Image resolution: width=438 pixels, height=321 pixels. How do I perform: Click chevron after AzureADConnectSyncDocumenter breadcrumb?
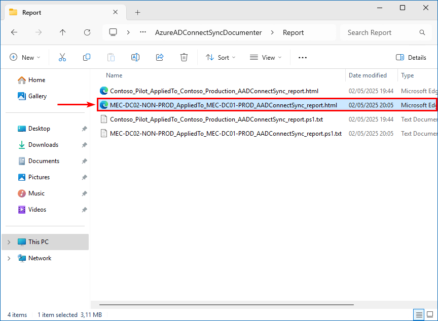point(272,32)
